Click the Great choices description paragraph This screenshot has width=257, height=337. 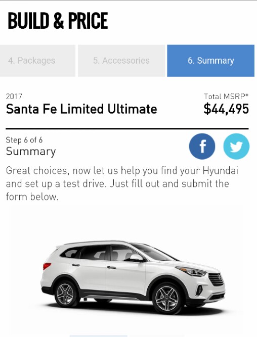[122, 183]
